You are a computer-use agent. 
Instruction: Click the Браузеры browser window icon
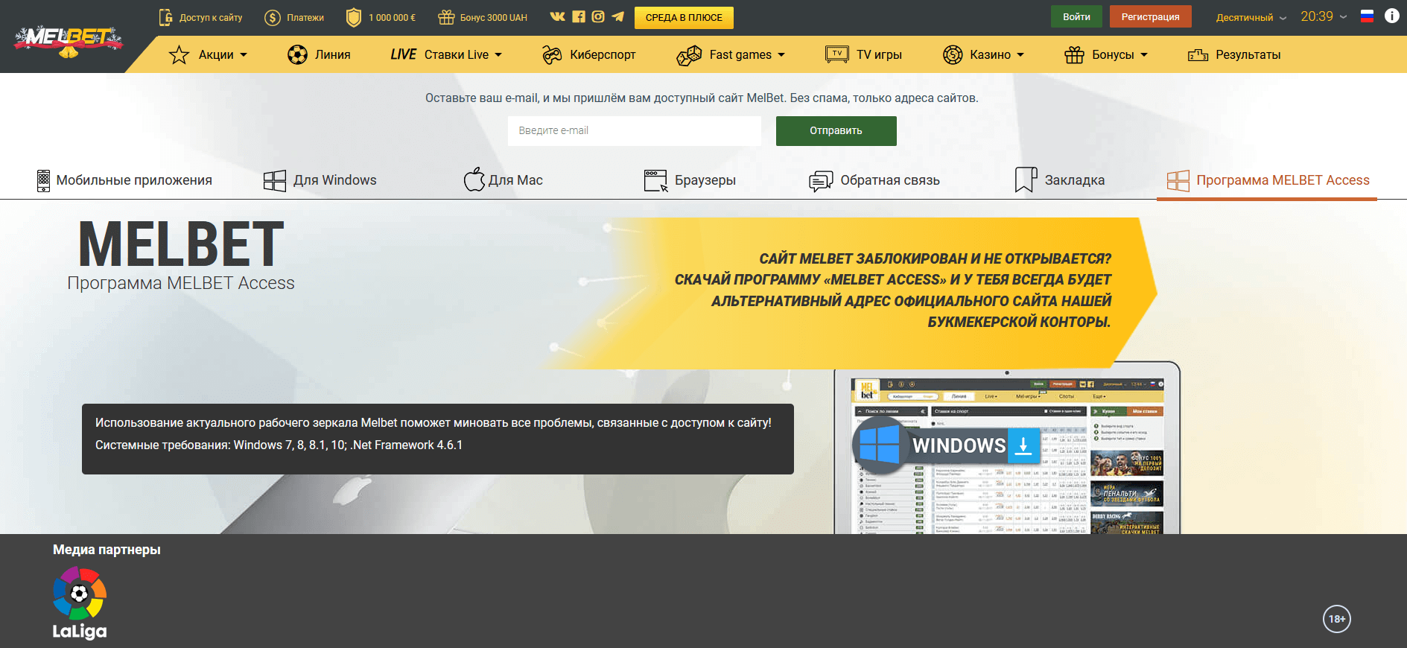(x=655, y=180)
